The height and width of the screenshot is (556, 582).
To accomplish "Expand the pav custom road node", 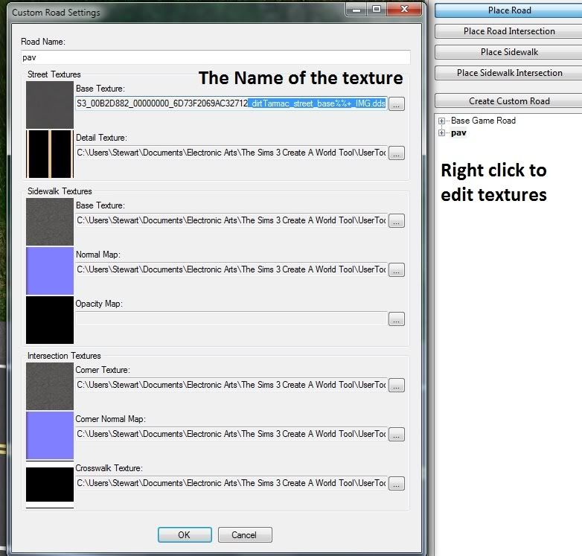I will pos(443,133).
